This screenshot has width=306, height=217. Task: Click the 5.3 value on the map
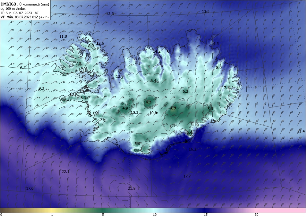[210, 109]
